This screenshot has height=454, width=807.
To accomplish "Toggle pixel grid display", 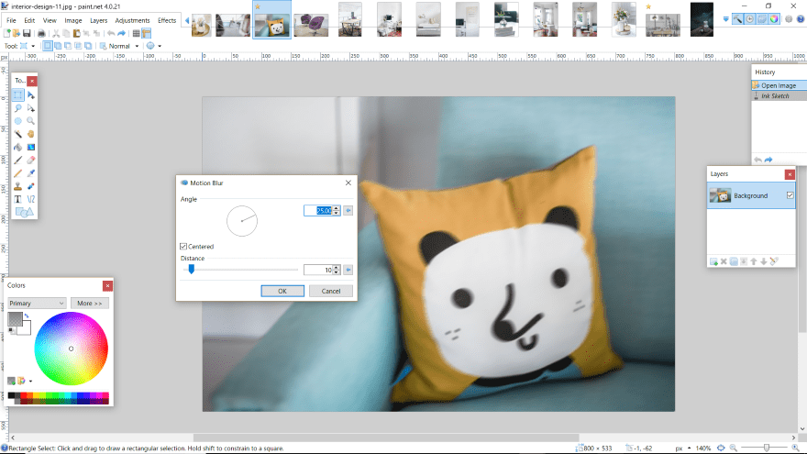I will 137,33.
